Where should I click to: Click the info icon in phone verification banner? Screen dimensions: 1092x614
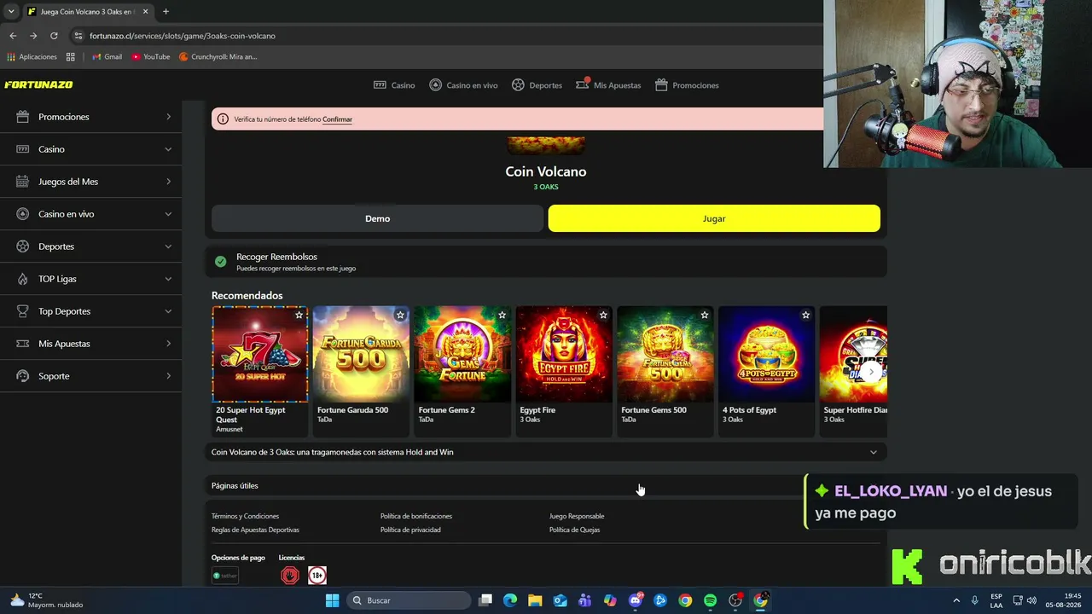coord(223,119)
